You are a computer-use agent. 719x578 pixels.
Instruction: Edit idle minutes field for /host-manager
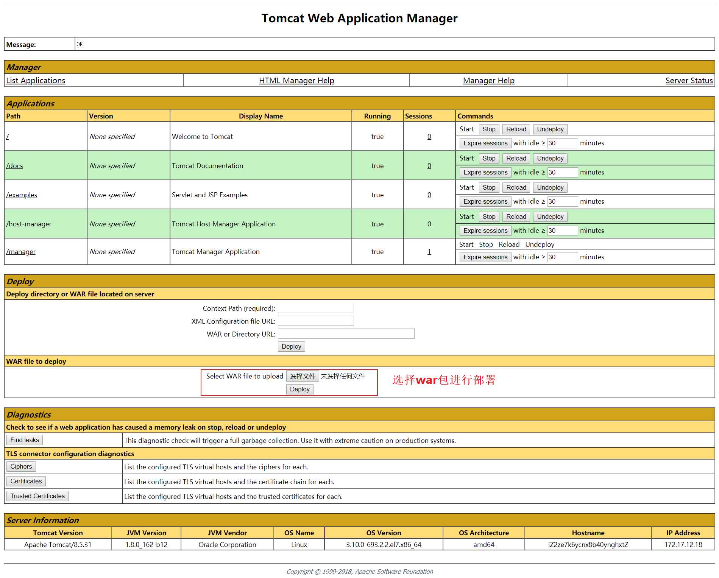[x=563, y=231]
